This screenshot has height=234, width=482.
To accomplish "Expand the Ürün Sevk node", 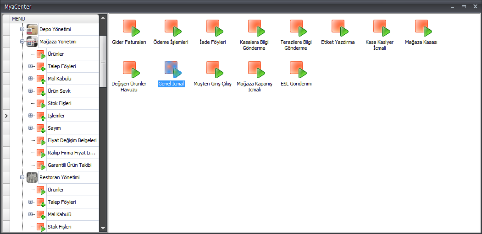I will pos(30,90).
